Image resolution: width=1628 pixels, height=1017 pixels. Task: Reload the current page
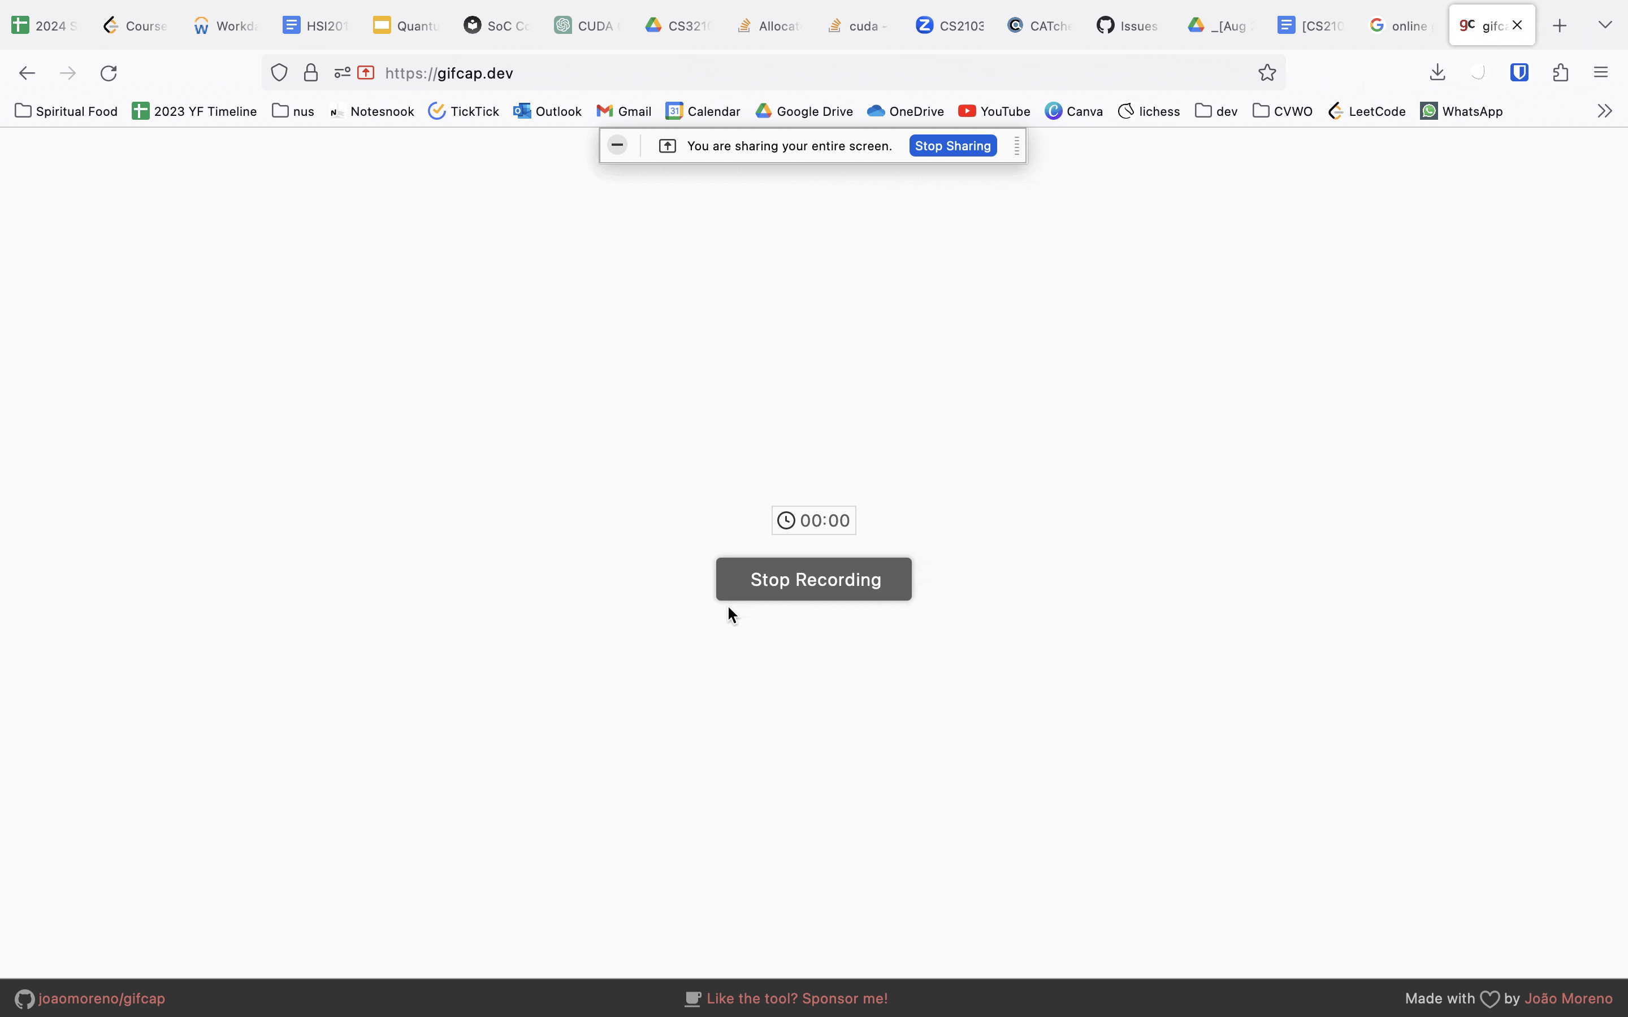109,73
